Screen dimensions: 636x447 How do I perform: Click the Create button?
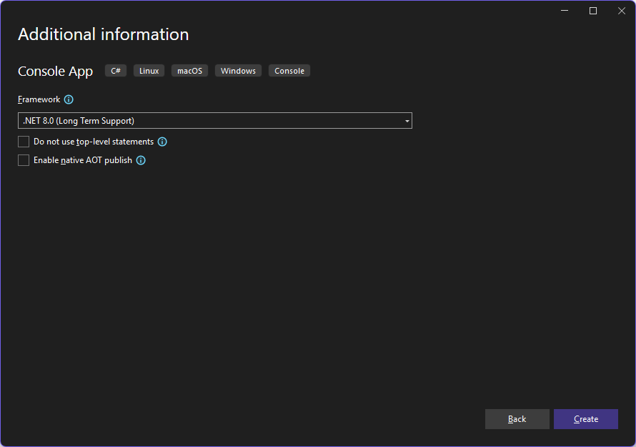585,419
